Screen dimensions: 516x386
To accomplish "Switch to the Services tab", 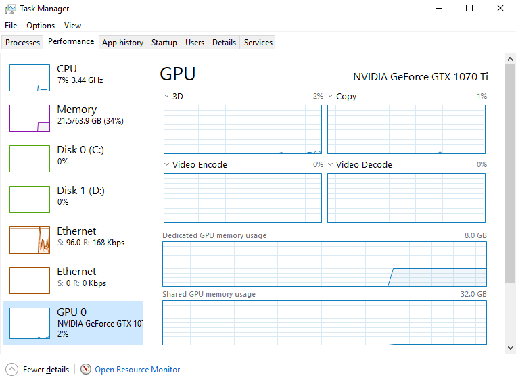I will (x=258, y=43).
